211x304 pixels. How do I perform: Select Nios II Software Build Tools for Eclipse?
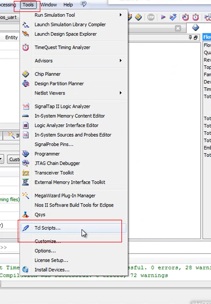tap(74, 205)
